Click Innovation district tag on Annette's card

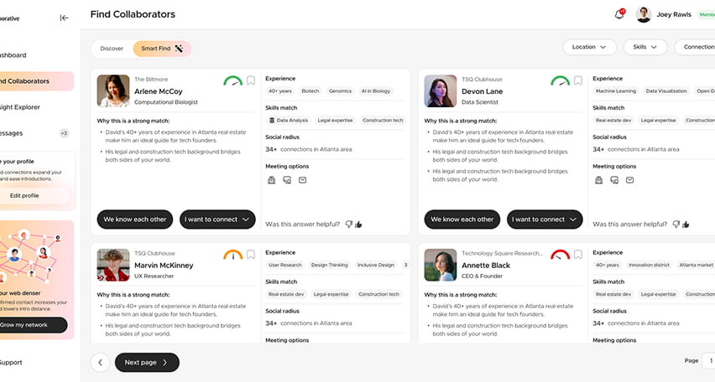(649, 265)
